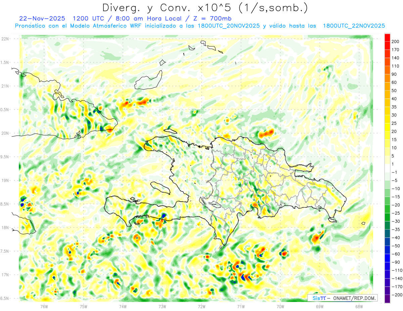Click the '-25' colorbar value
This screenshot has height=311, width=403.
[396, 213]
